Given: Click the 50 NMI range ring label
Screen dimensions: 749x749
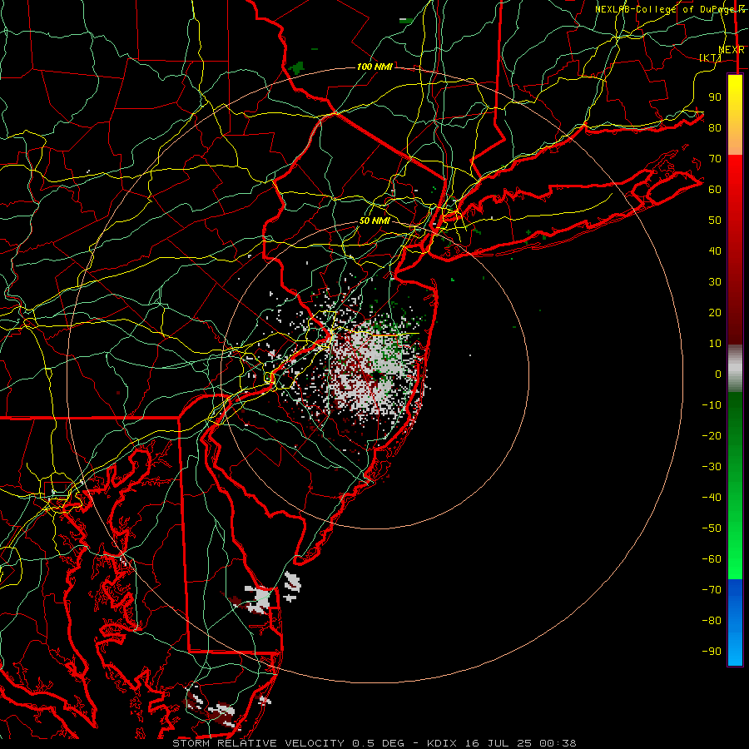Looking at the screenshot, I should [374, 221].
